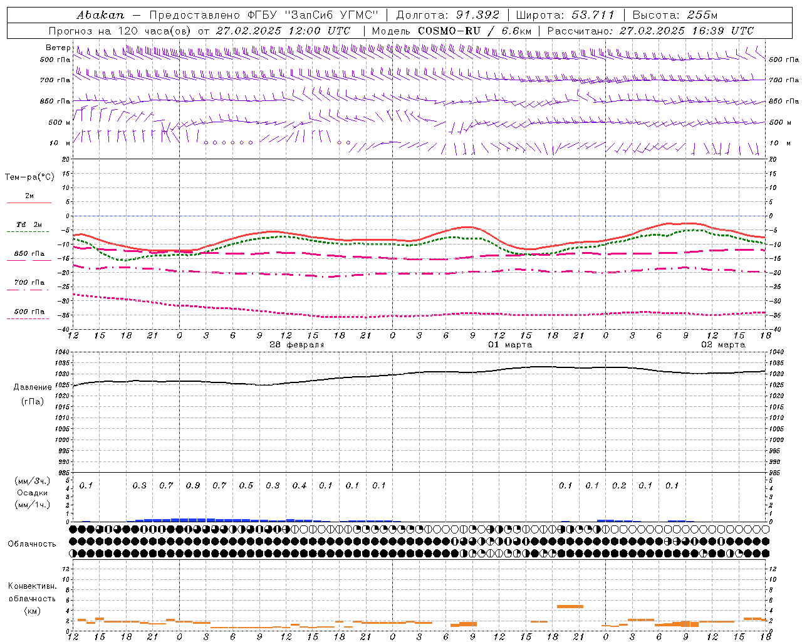Click the 'Высота: 255м' header field
The image size is (802, 642).
(675, 15)
